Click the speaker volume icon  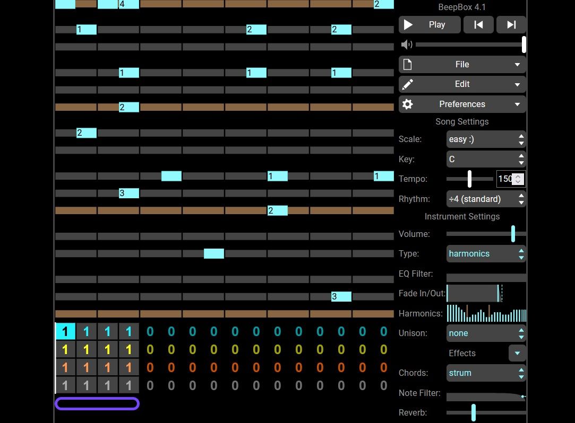coord(406,45)
